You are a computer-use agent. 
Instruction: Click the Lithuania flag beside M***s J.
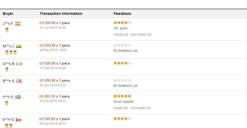[x=19, y=46]
